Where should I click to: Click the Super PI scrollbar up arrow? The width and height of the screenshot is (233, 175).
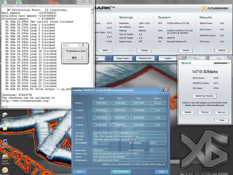click(x=92, y=9)
